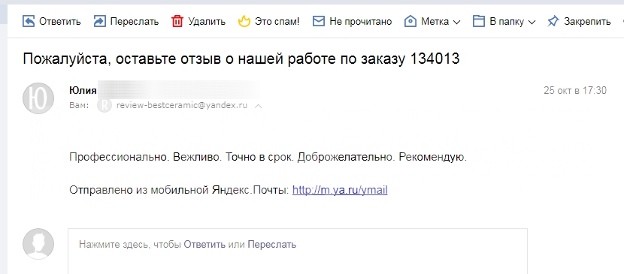
Task: Click the label tag icon
Action: (410, 21)
